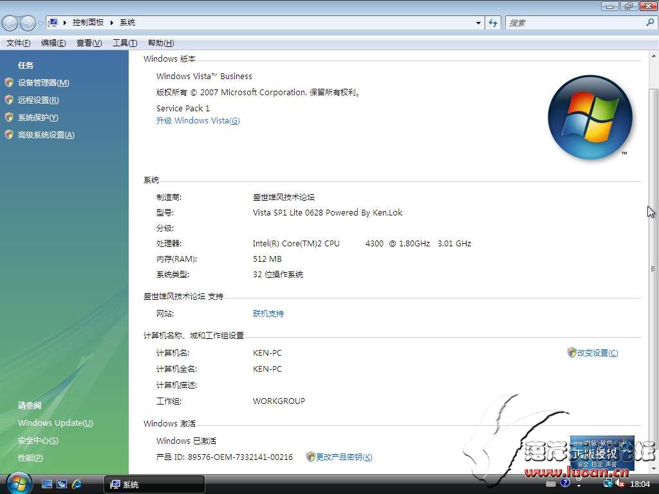This screenshot has height=494, width=659.
Task: Click the 18:04 taskbar clock
Action: point(640,484)
